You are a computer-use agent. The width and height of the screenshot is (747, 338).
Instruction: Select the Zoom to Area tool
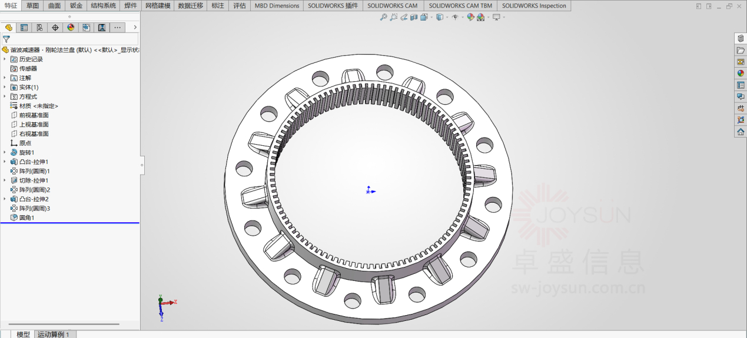point(394,17)
